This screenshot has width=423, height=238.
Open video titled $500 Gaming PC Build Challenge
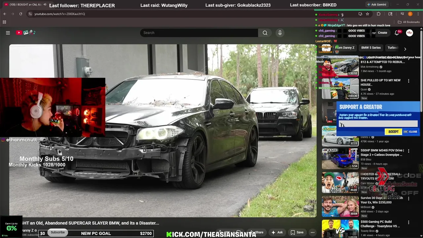pos(380,224)
